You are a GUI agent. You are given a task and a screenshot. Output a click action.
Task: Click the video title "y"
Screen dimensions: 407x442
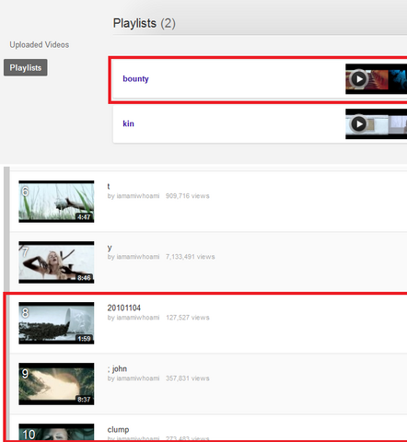coord(110,248)
